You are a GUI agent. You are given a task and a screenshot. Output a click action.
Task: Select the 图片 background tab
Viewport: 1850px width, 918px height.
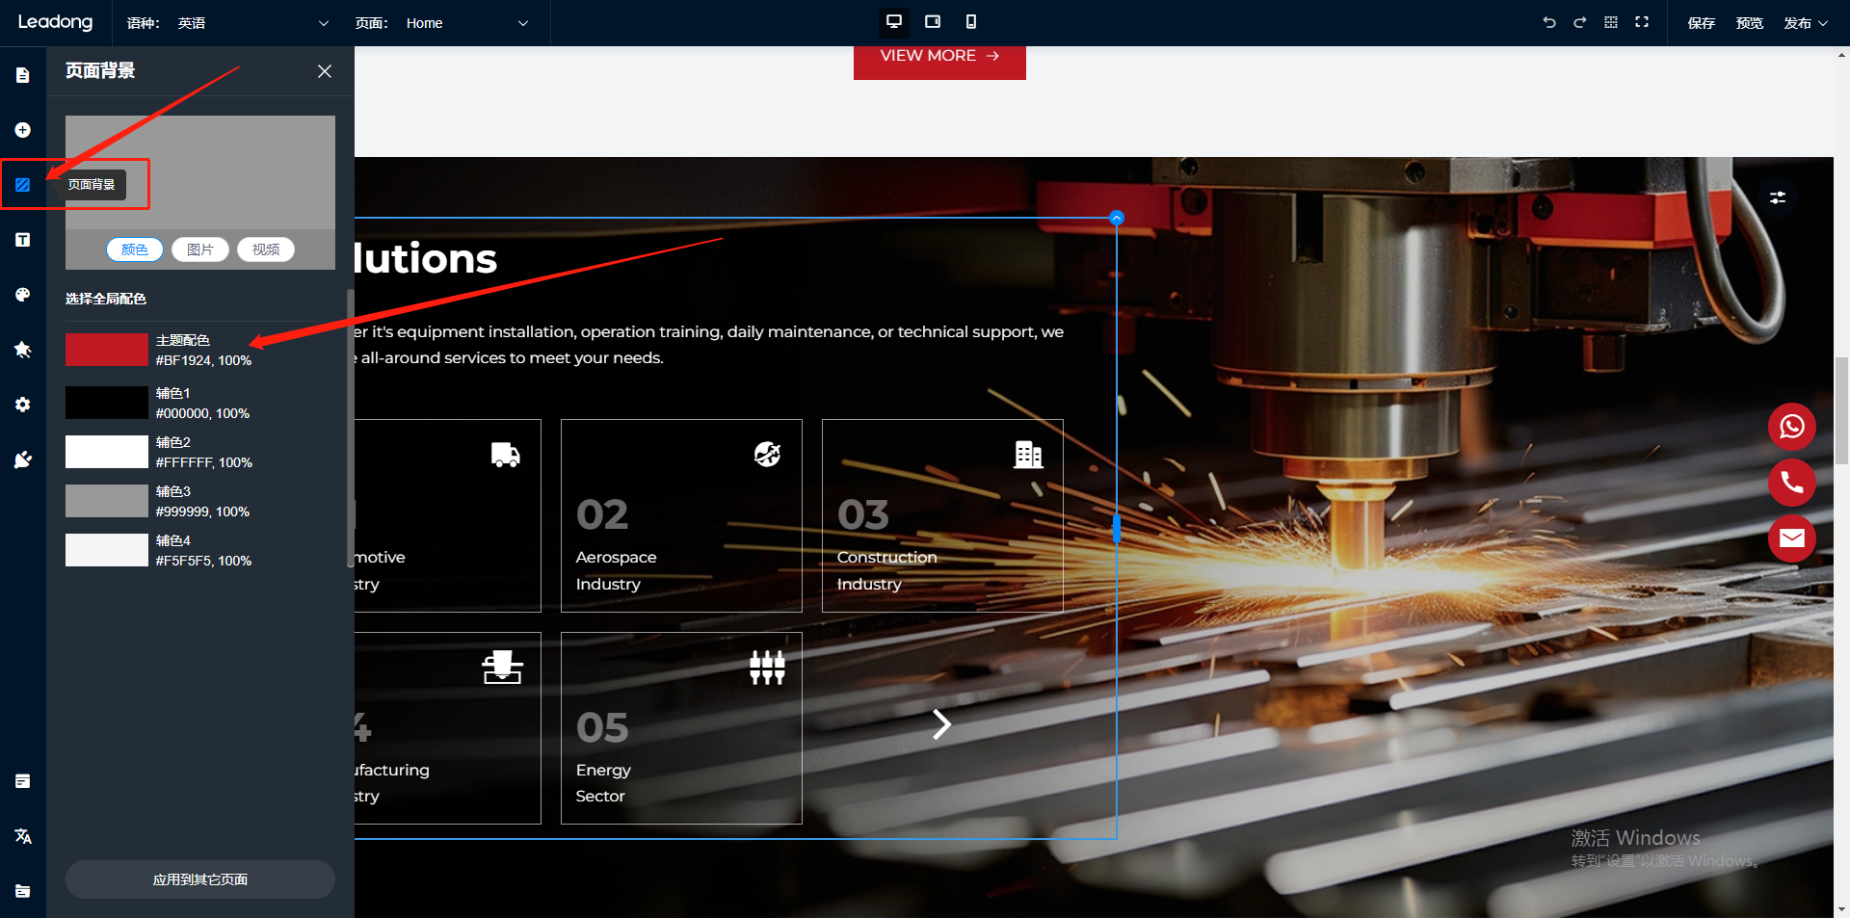coord(200,249)
